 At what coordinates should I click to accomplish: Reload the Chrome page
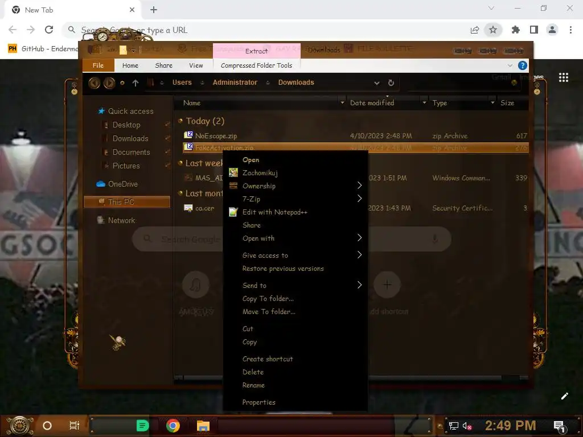tap(49, 30)
